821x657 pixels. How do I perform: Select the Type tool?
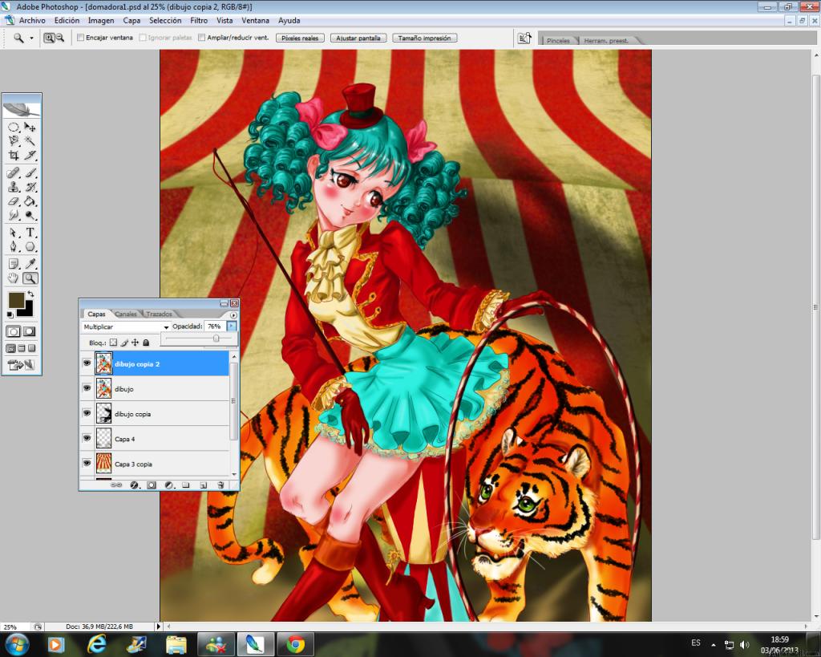(x=30, y=232)
